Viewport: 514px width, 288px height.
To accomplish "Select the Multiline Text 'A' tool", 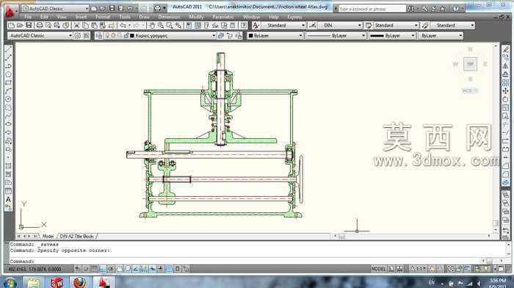I will [x=9, y=199].
